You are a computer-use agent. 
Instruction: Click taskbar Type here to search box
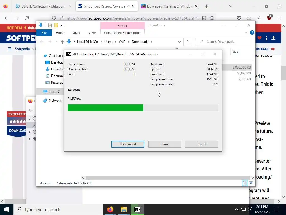58,209
